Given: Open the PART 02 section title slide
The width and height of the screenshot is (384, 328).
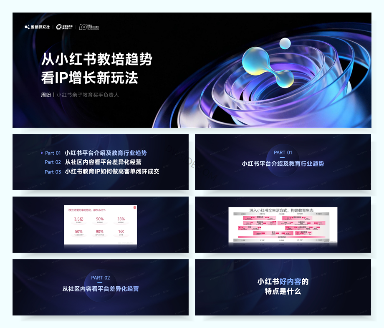Looking at the screenshot, I should pos(100,287).
